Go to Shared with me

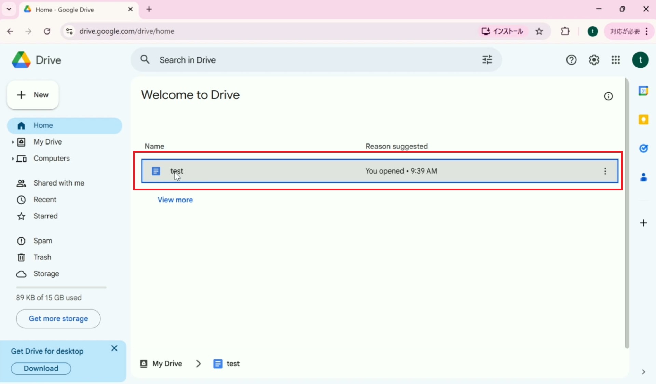pyautogui.click(x=59, y=183)
